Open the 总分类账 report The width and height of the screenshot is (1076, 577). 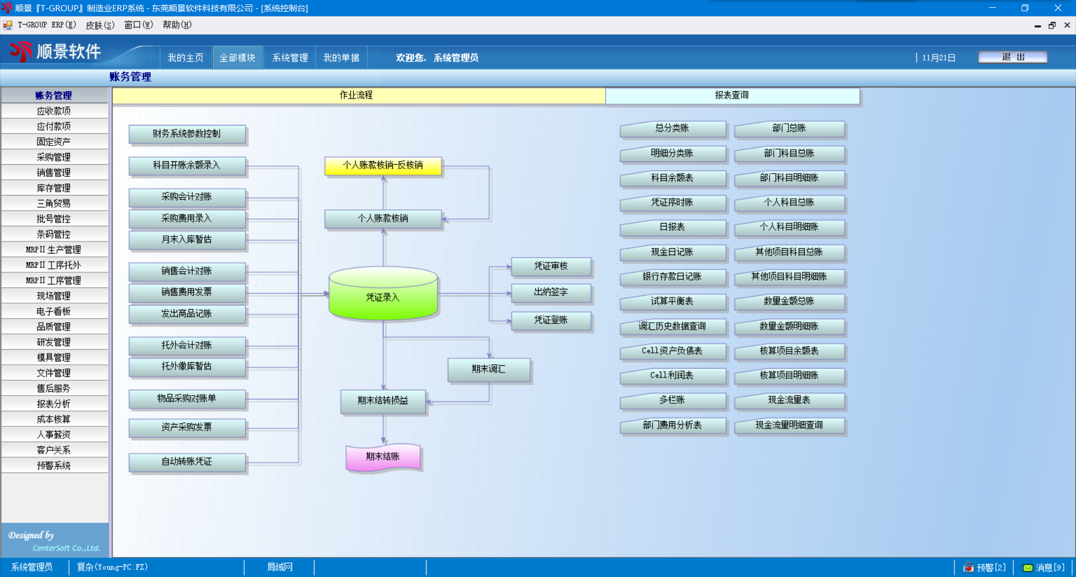672,129
